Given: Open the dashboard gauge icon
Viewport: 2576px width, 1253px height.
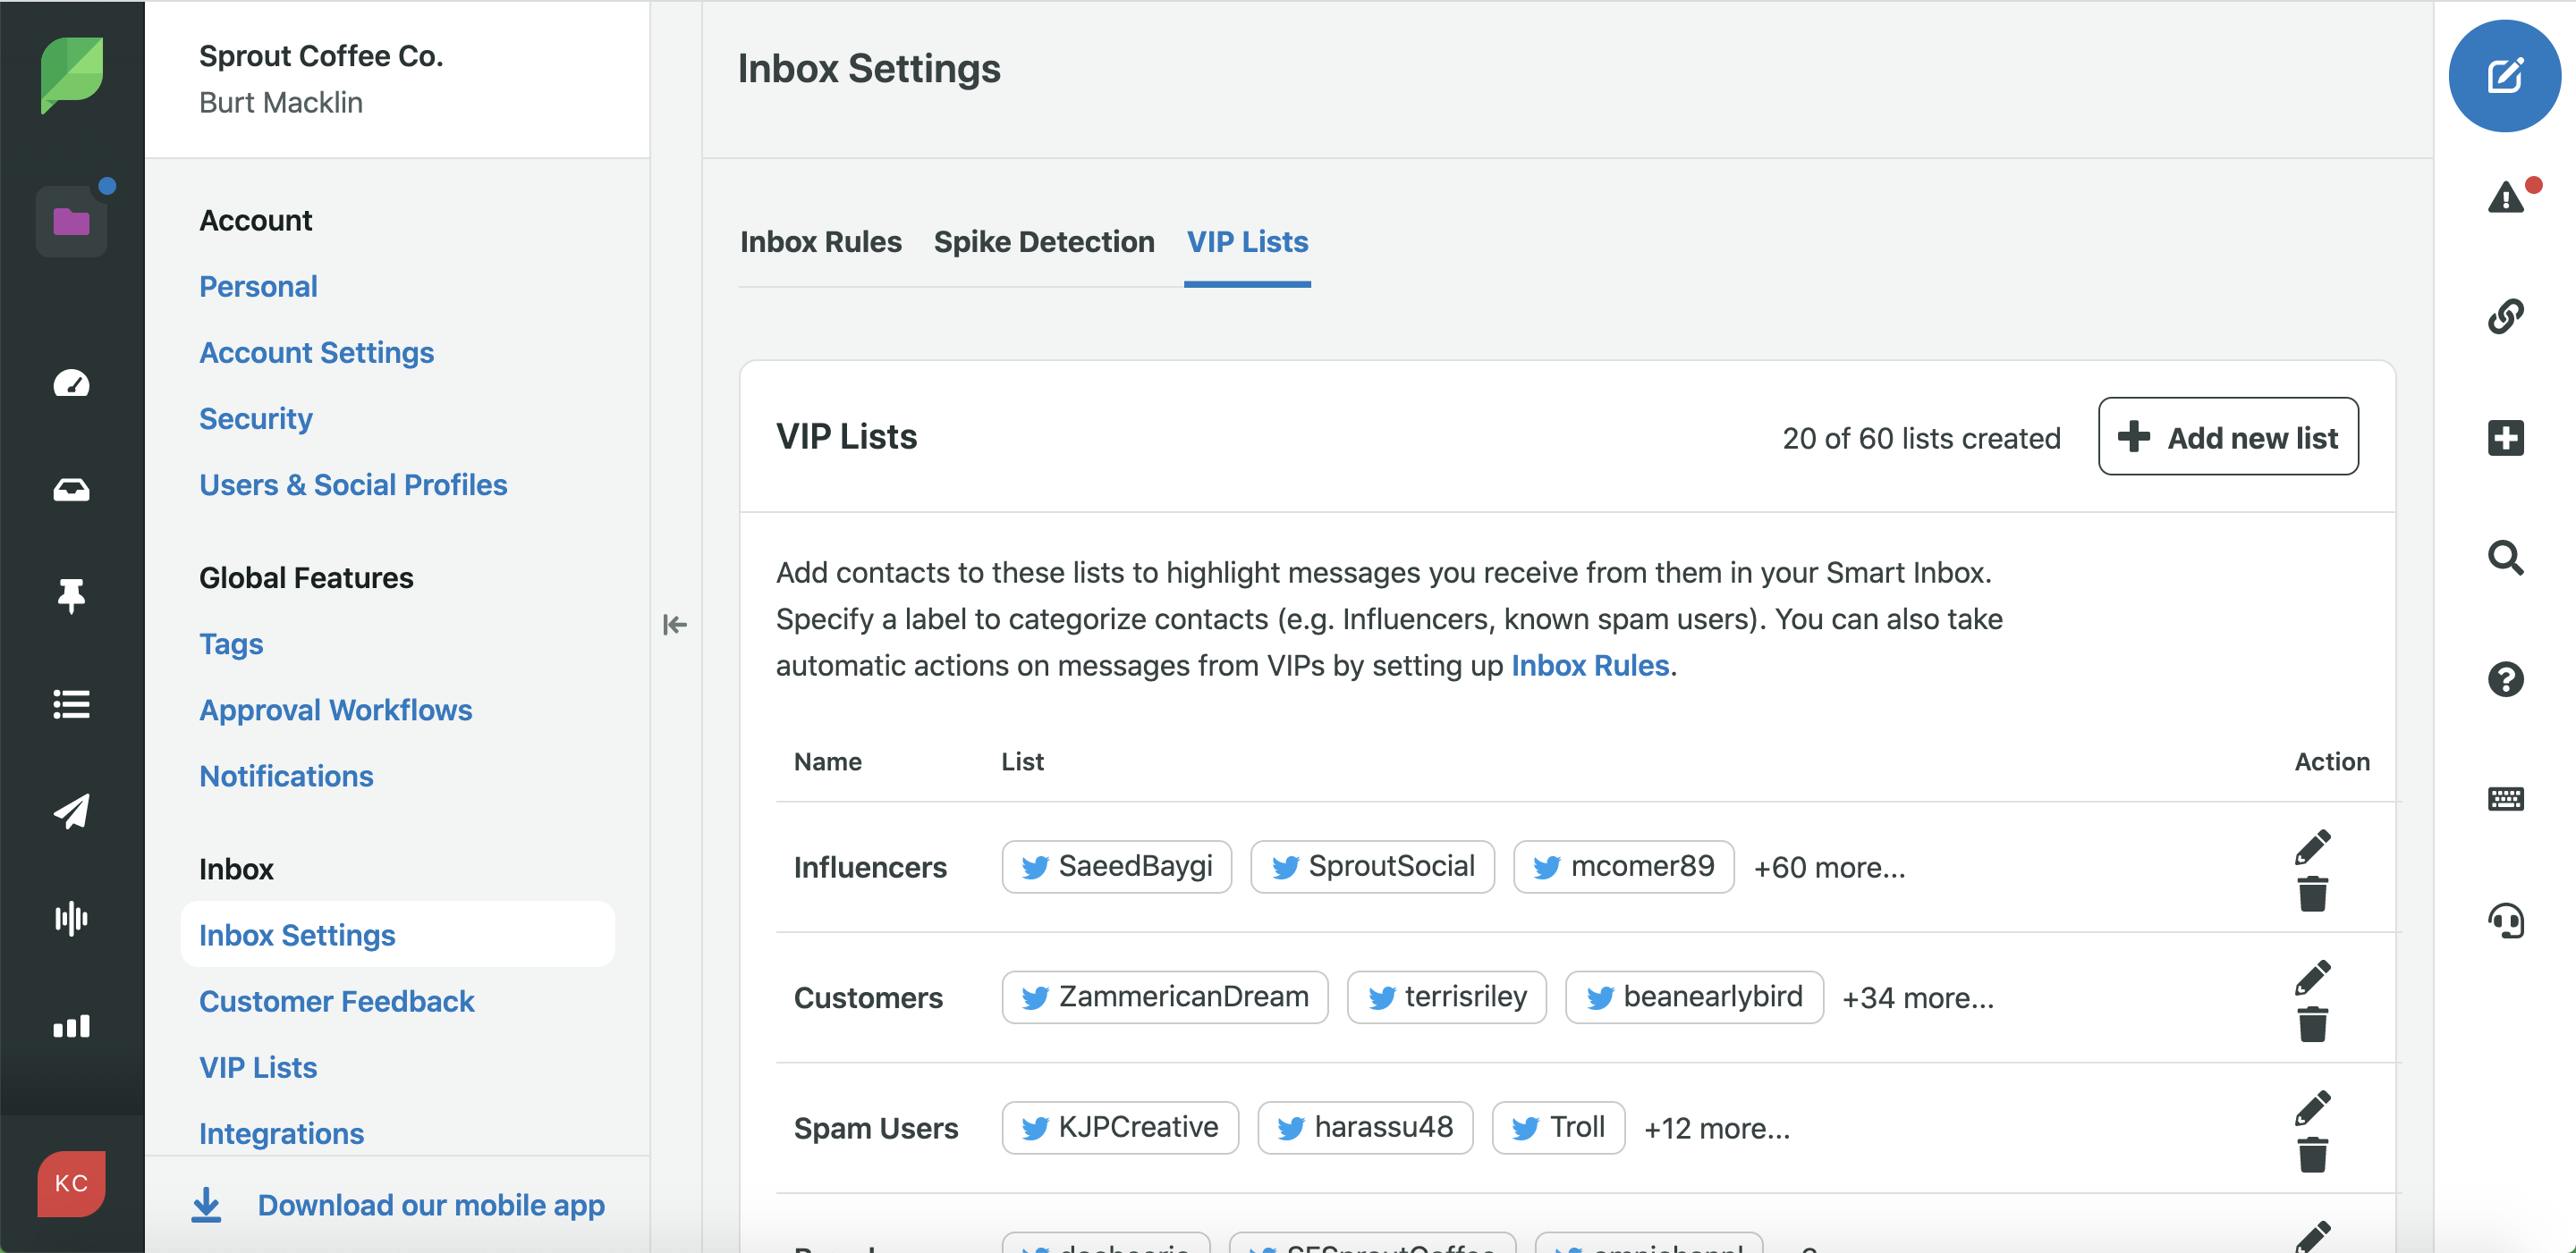Looking at the screenshot, I should (72, 383).
